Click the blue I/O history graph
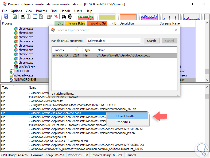This screenshot has height=158, width=210. [x=149, y=17]
